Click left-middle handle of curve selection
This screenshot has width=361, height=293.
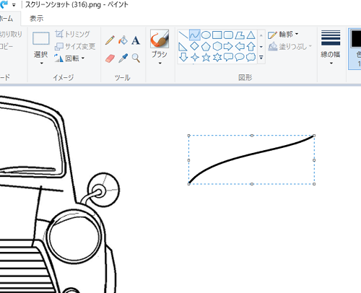pos(188,160)
